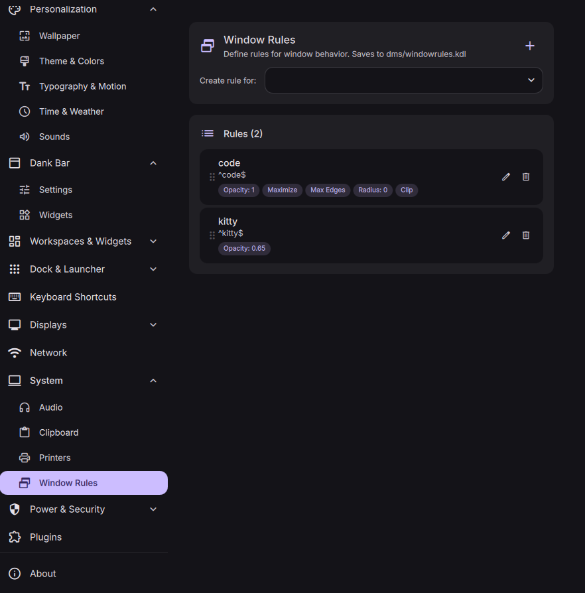Expand the Workspaces & Widgets section

coord(153,241)
